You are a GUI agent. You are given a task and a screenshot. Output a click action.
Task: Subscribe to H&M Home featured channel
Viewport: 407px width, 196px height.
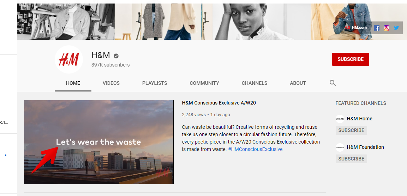click(351, 130)
